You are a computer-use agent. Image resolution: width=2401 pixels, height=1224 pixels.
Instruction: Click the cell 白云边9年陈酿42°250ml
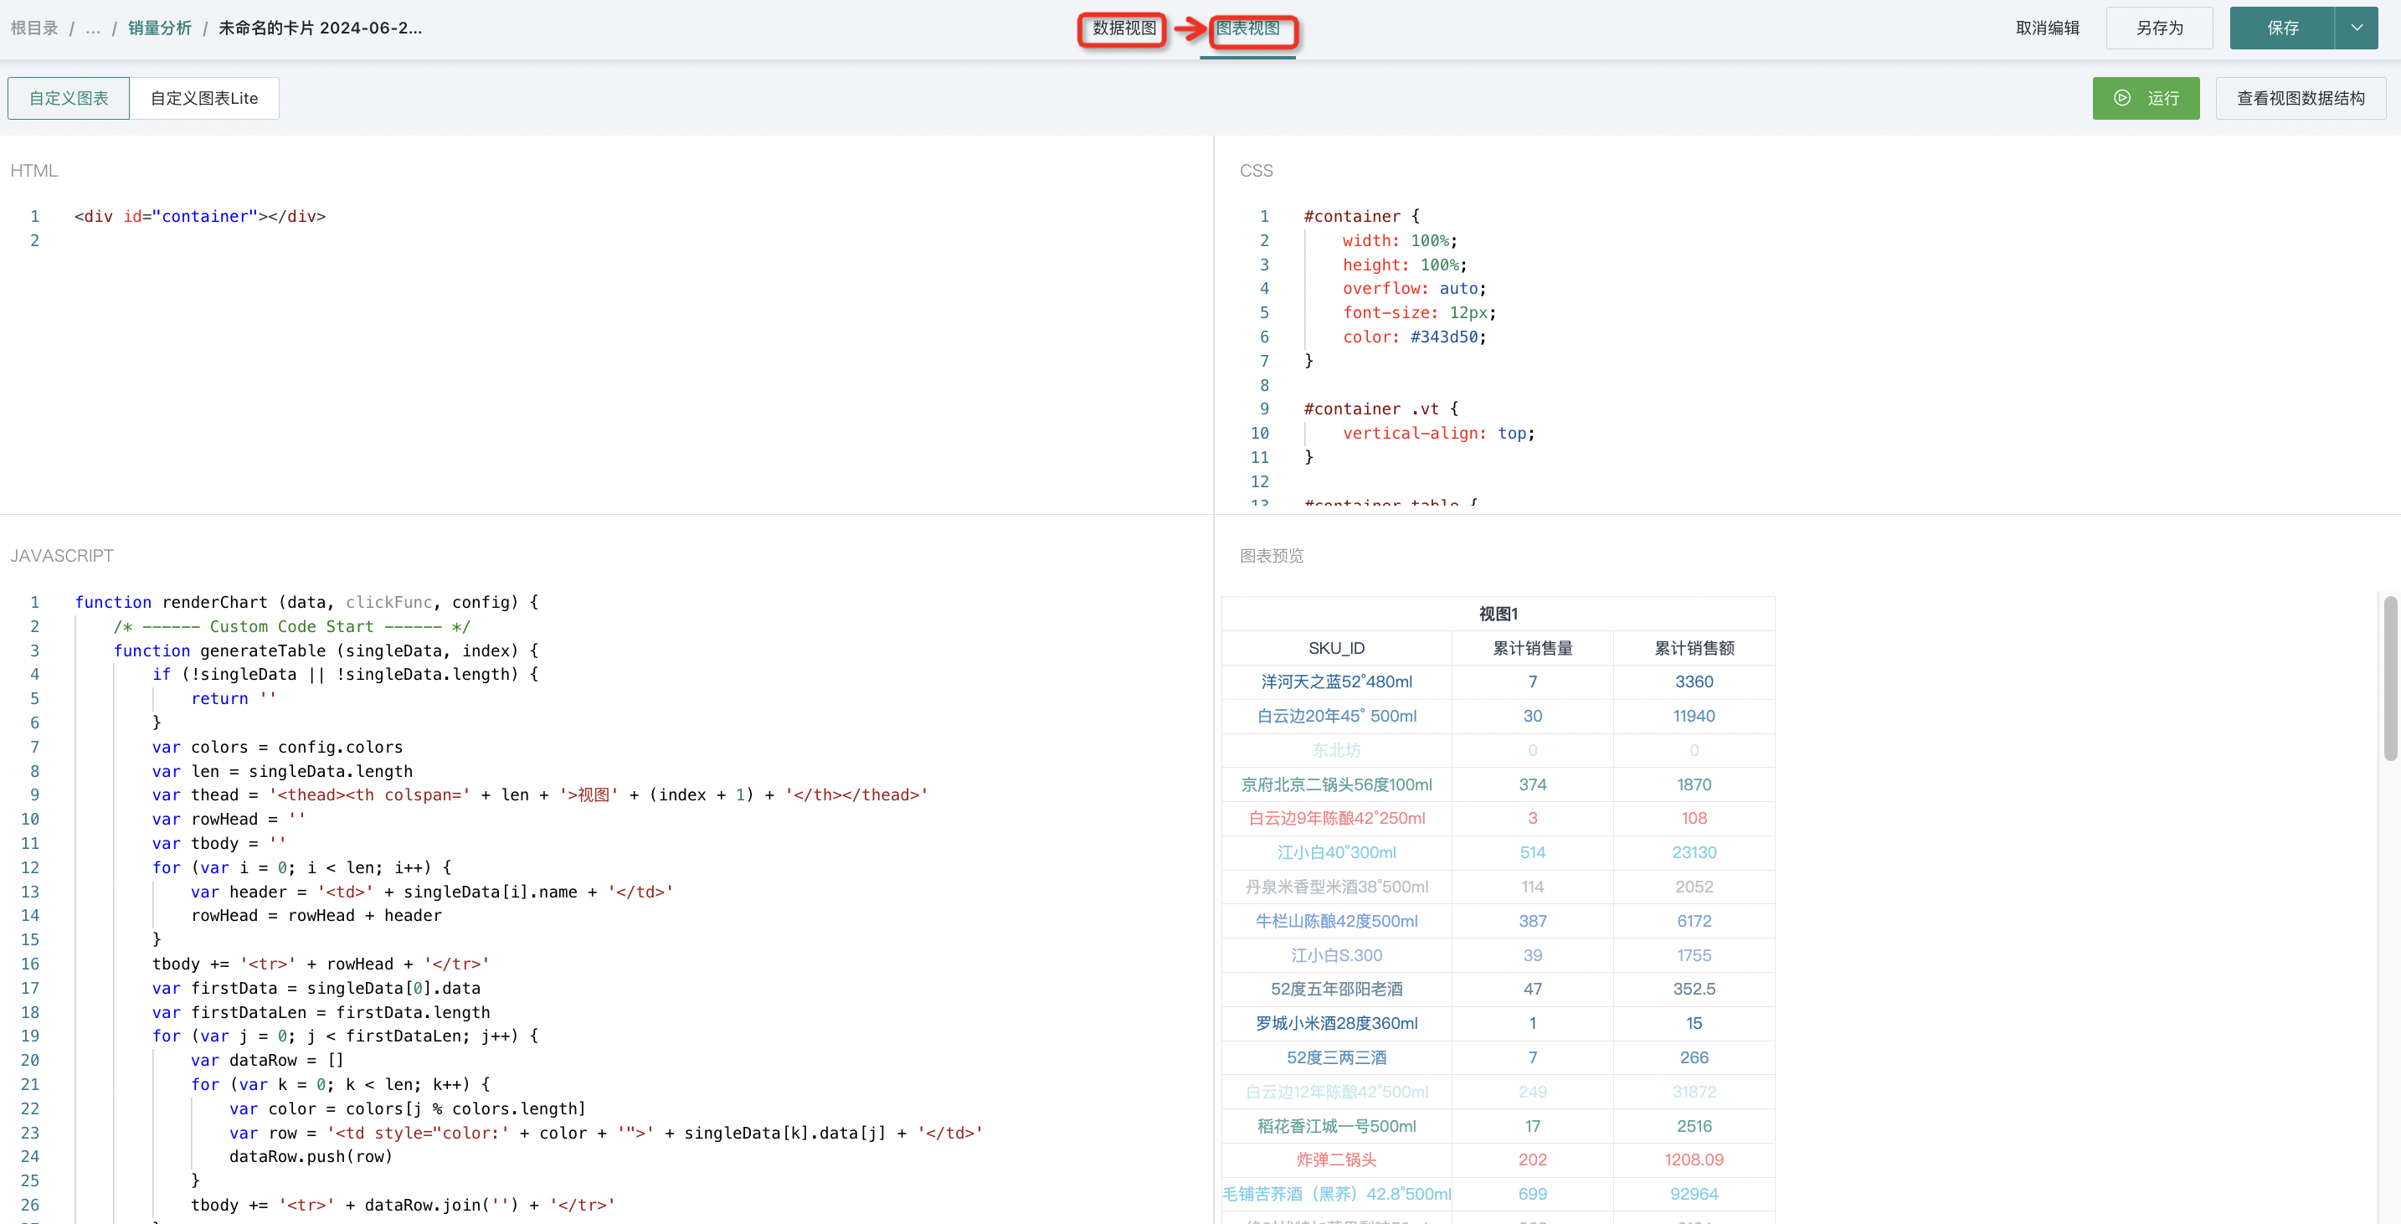(1335, 819)
